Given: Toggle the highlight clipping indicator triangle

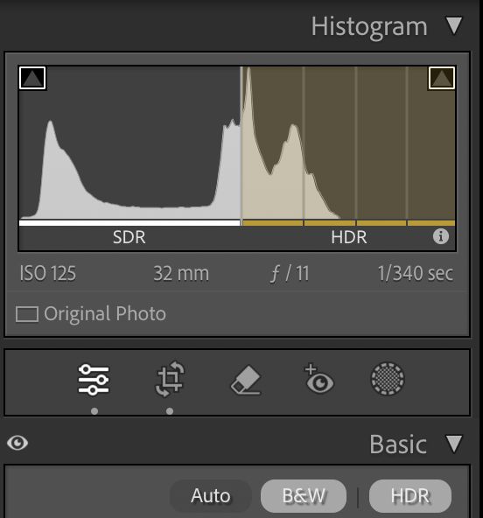Looking at the screenshot, I should click(442, 78).
